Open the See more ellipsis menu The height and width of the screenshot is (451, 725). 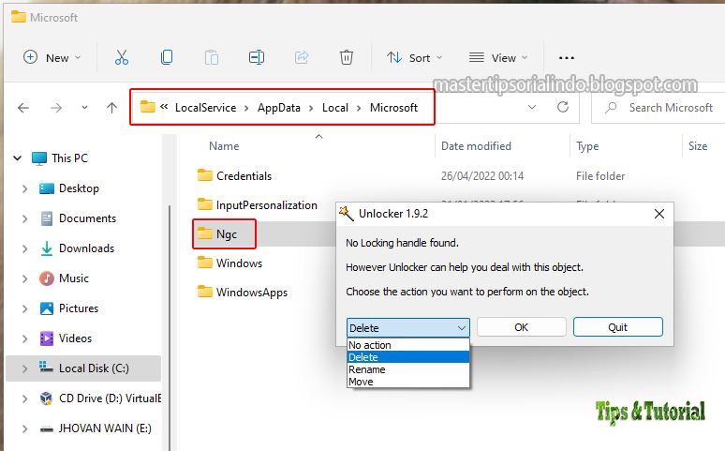click(x=567, y=58)
